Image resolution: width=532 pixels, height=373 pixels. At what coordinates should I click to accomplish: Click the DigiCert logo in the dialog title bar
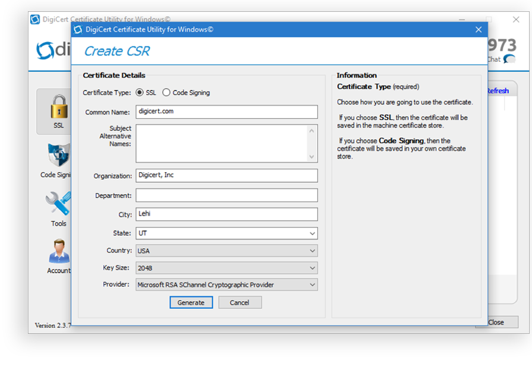pyautogui.click(x=78, y=30)
